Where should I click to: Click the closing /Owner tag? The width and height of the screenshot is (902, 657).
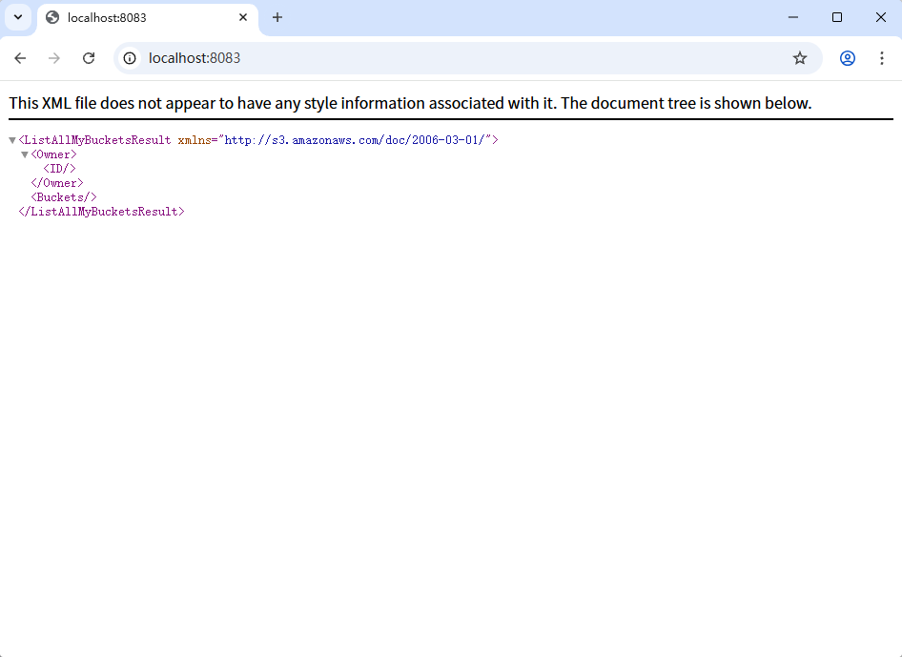click(57, 183)
